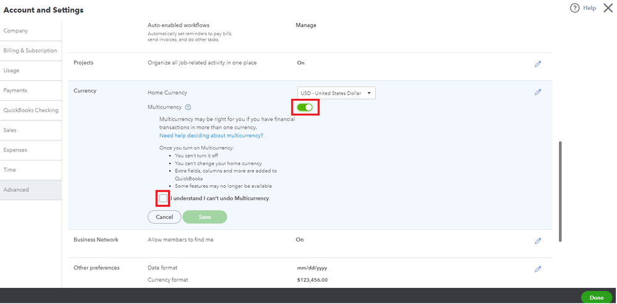Close Account and Settings with X
This screenshot has height=304, width=617.
point(608,8)
